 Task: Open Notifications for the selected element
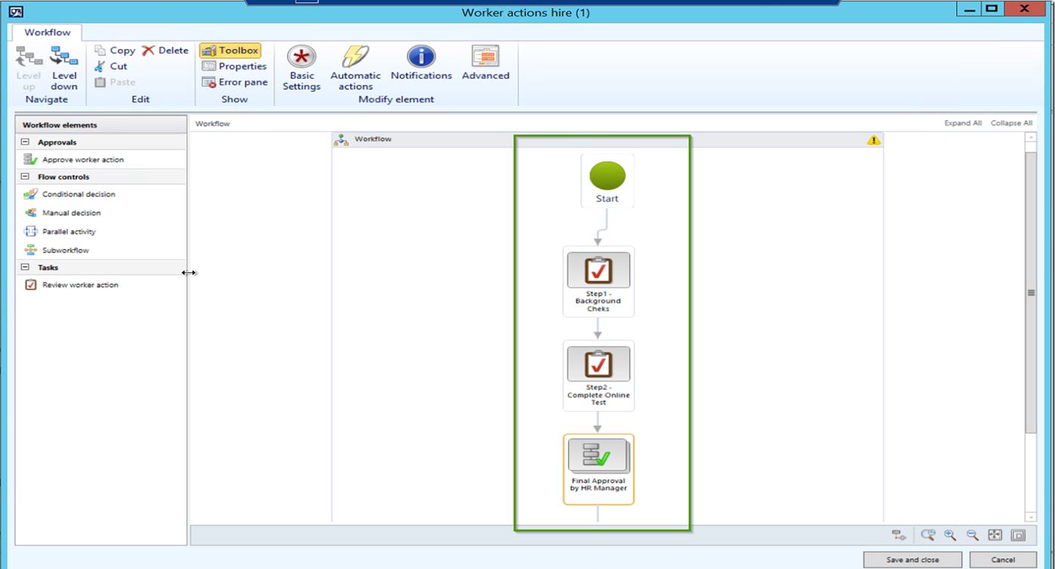point(420,66)
